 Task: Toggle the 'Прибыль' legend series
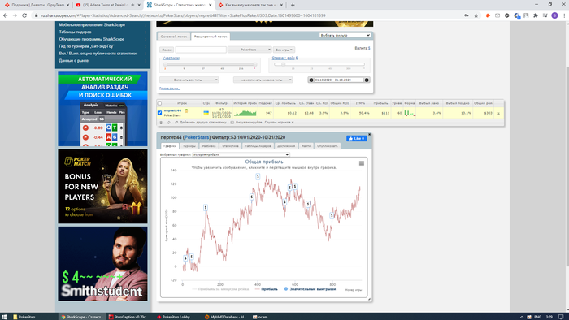coord(267,289)
